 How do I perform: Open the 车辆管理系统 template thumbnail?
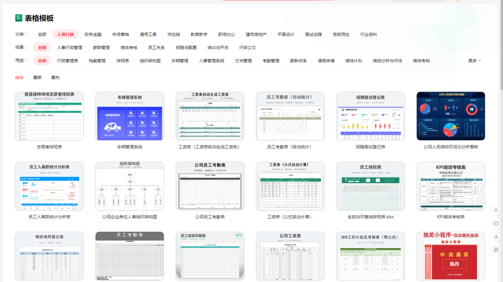click(x=130, y=116)
